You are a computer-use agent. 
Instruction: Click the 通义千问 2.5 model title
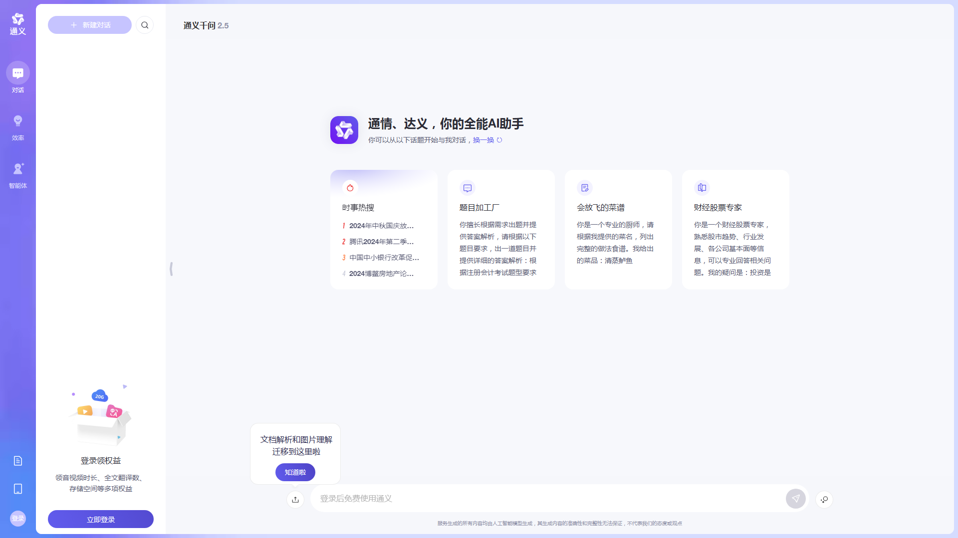206,25
